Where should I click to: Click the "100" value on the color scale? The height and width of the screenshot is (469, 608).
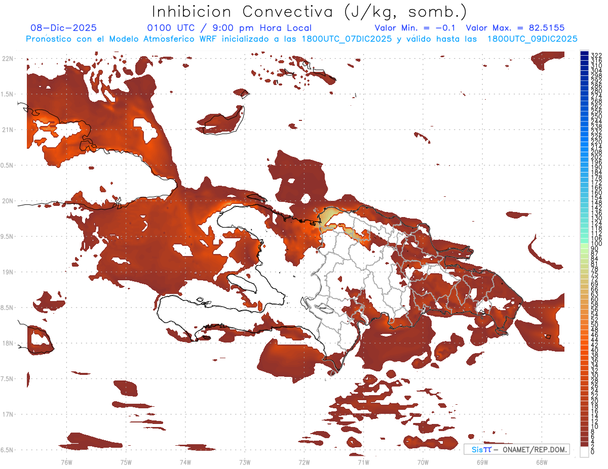[596, 244]
